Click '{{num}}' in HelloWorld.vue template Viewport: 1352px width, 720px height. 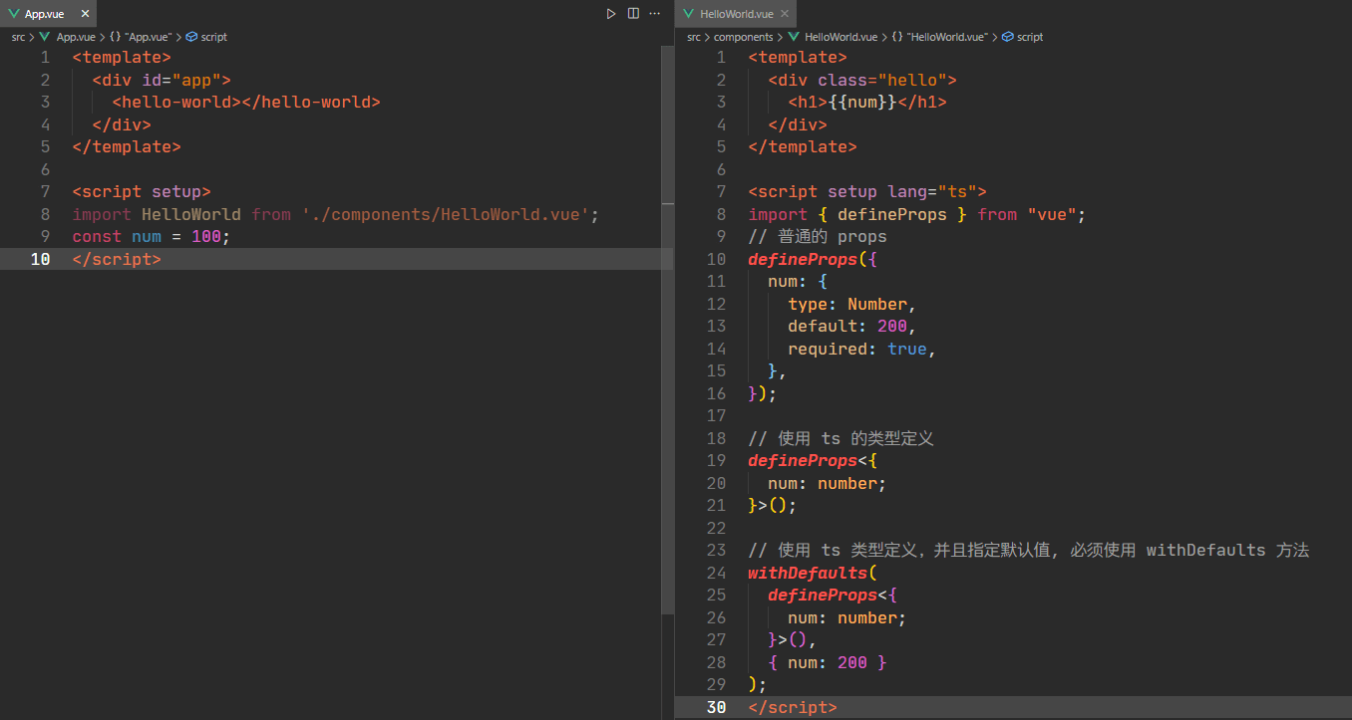(x=862, y=102)
